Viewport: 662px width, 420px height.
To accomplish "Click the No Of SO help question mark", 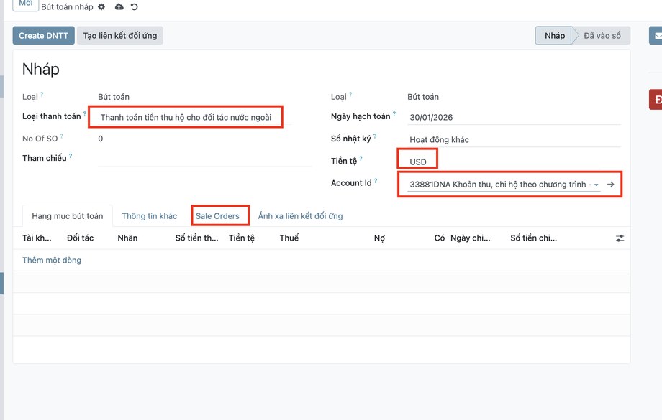I will click(x=62, y=136).
